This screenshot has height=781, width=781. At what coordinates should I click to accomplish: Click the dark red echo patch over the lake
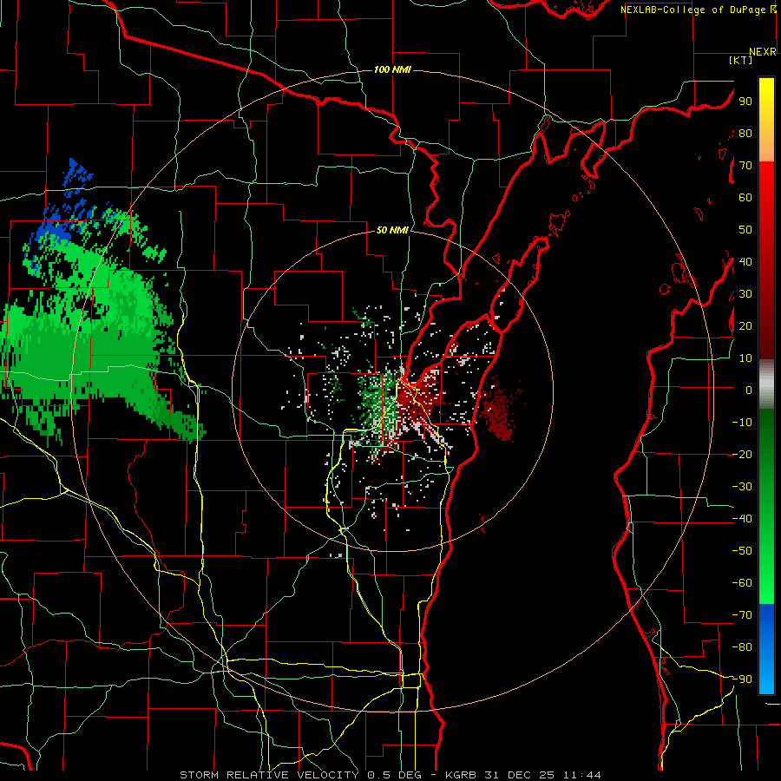(x=498, y=411)
